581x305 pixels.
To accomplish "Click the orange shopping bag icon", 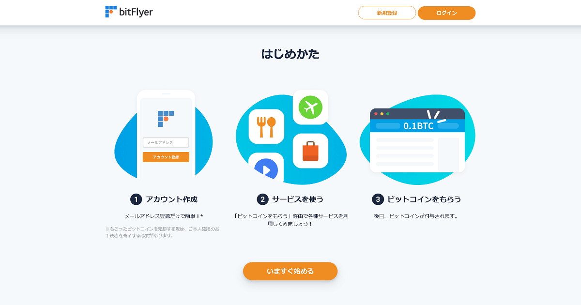I will click(310, 151).
